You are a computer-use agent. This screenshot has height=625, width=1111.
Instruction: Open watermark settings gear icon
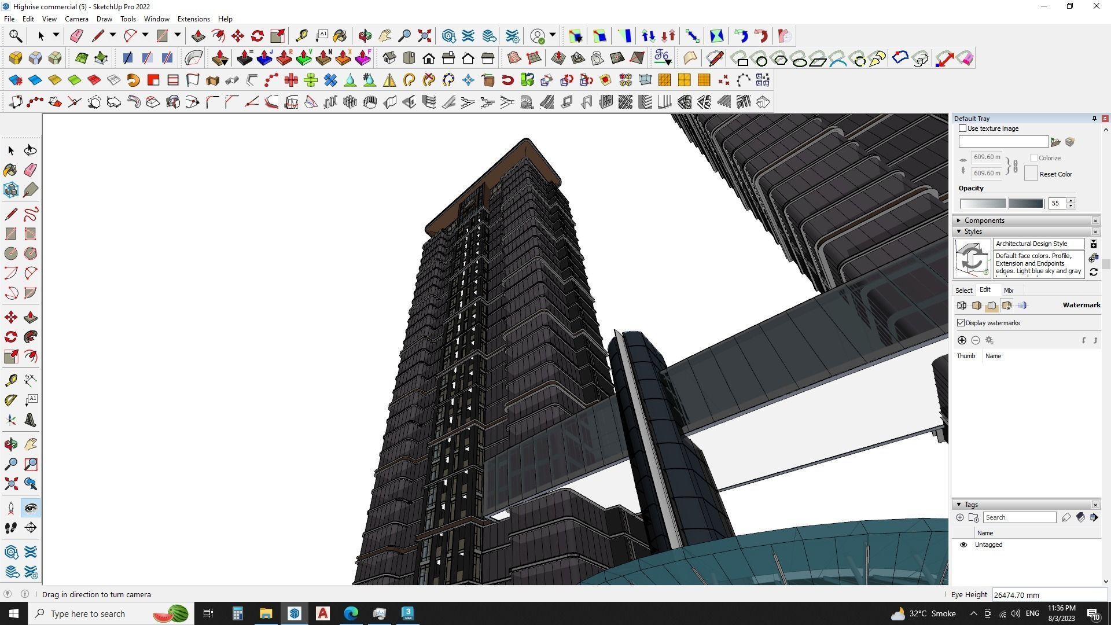pyautogui.click(x=989, y=340)
